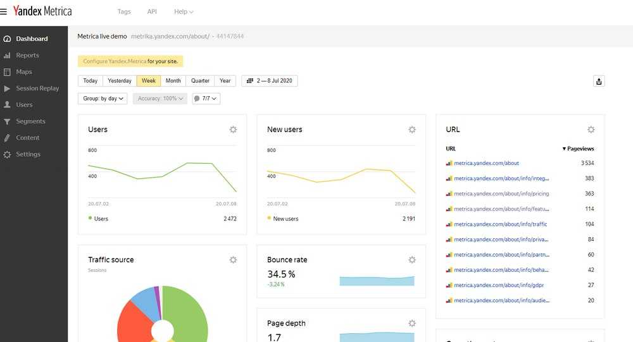Open the Help dropdown menu

coord(184,12)
